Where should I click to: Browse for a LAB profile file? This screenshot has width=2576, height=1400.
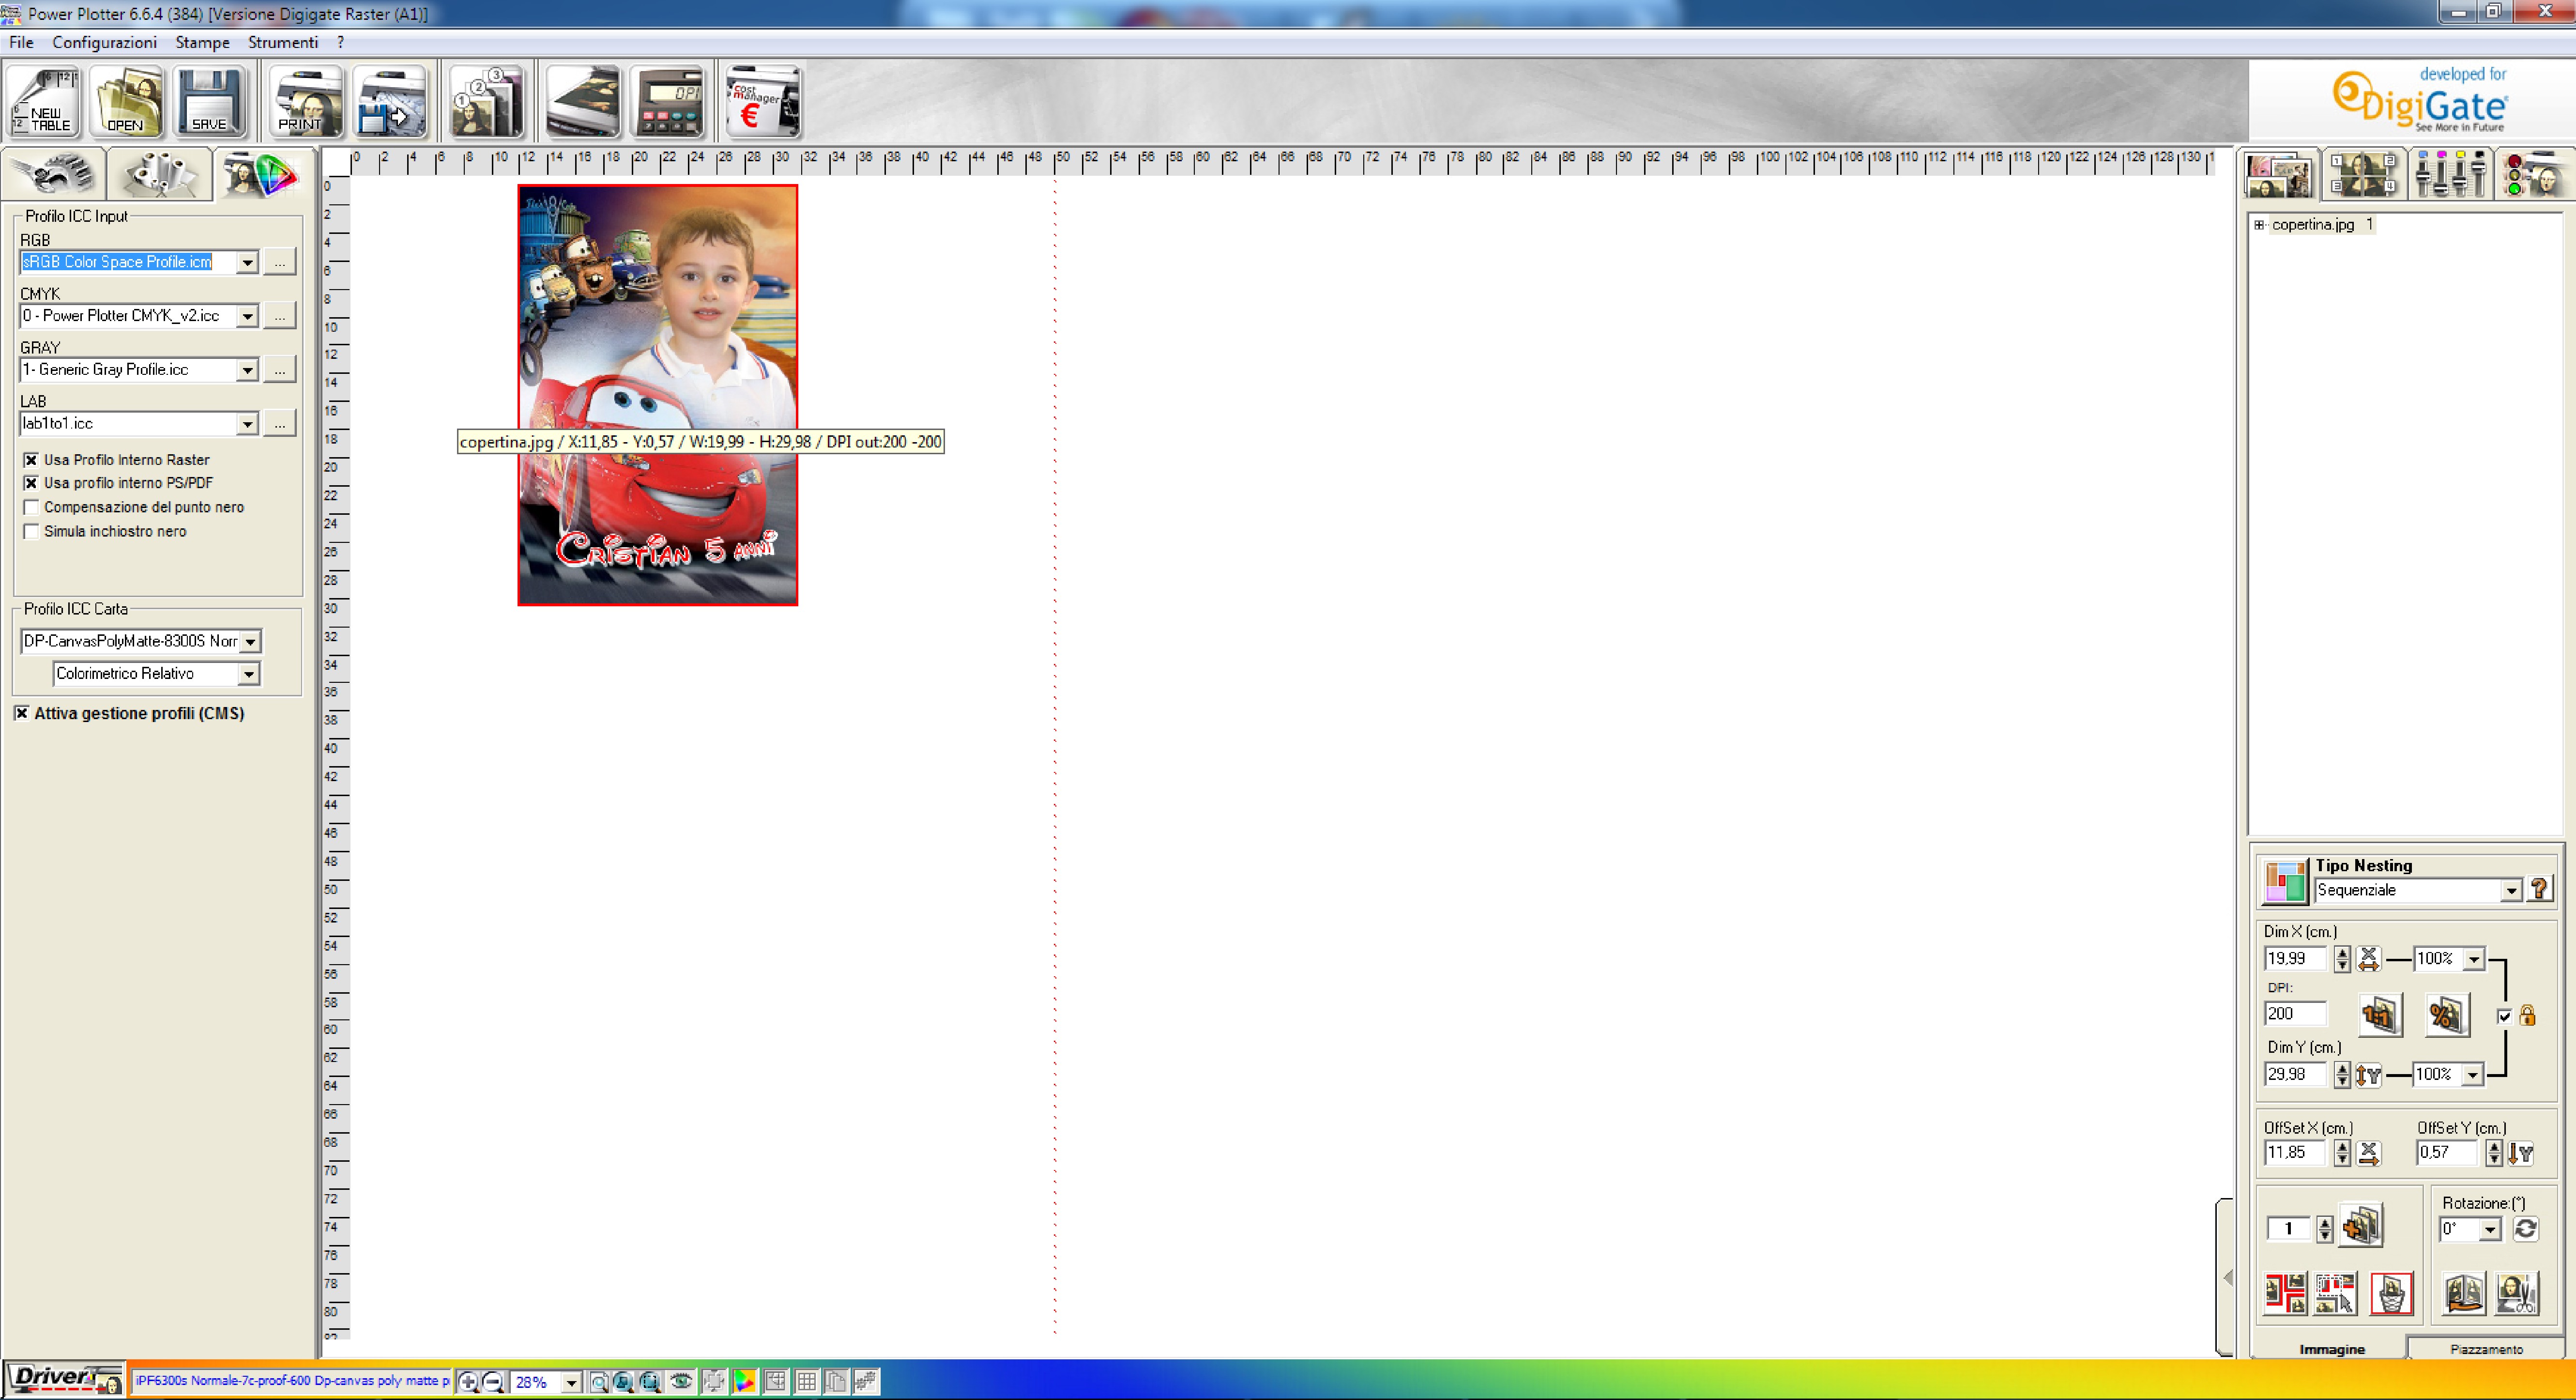coord(280,424)
